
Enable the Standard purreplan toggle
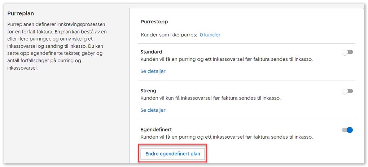click(347, 52)
